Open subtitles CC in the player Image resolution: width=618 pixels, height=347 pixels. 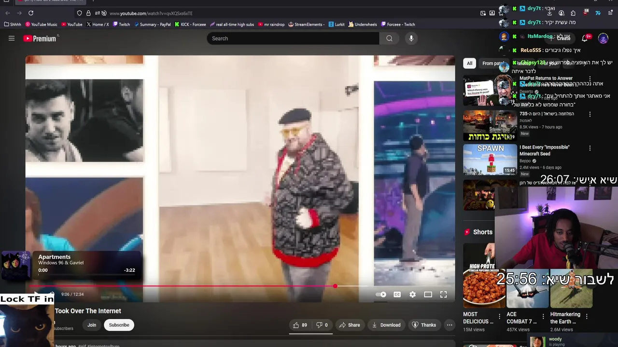(x=397, y=294)
